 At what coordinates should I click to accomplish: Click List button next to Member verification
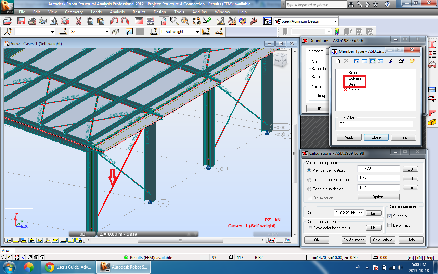click(410, 169)
